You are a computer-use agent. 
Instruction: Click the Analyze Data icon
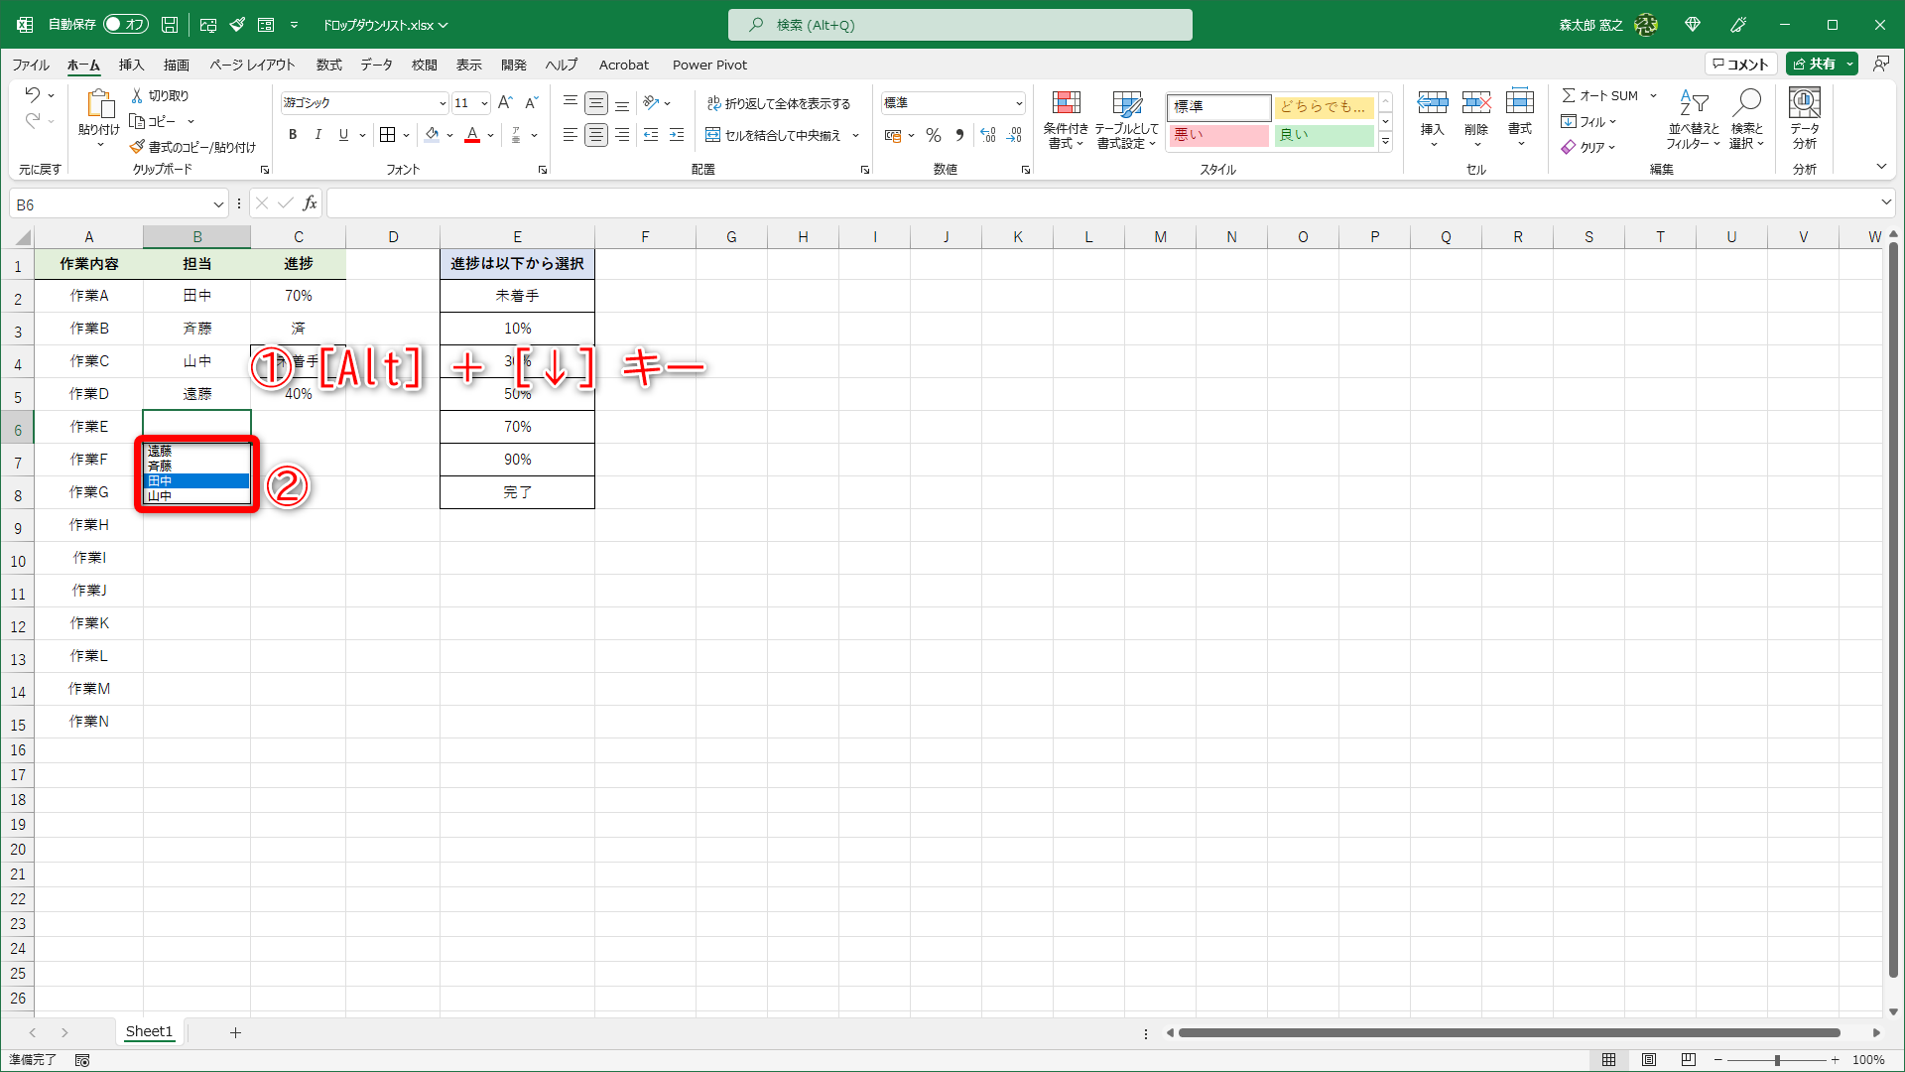(x=1804, y=103)
